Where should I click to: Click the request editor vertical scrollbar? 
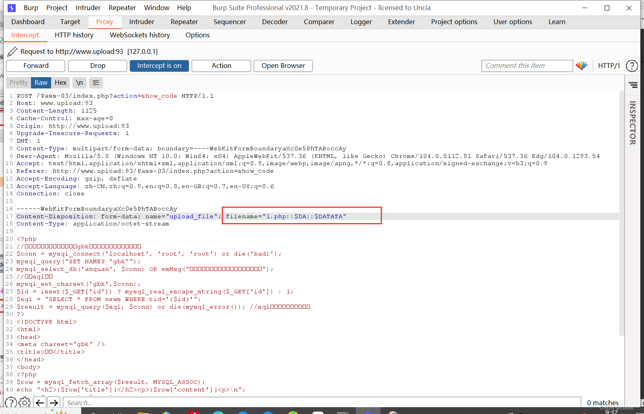[622, 213]
